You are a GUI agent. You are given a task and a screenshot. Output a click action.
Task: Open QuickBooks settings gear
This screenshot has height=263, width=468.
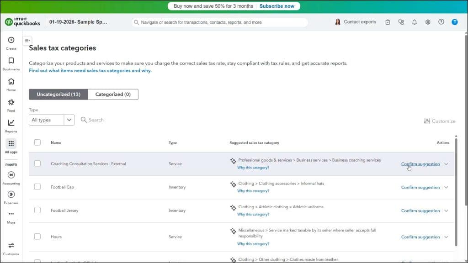[427, 21]
